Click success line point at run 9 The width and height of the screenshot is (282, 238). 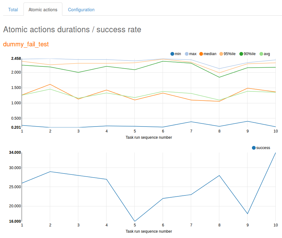248,214
